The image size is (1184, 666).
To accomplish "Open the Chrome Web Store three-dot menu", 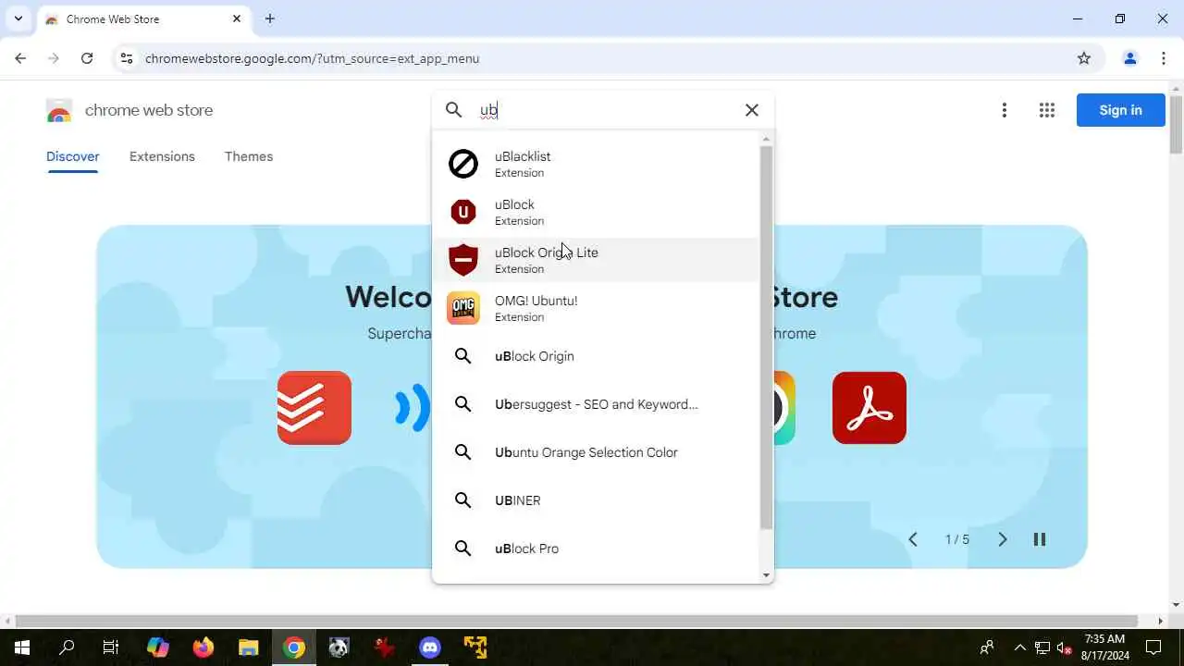I will tap(1005, 110).
